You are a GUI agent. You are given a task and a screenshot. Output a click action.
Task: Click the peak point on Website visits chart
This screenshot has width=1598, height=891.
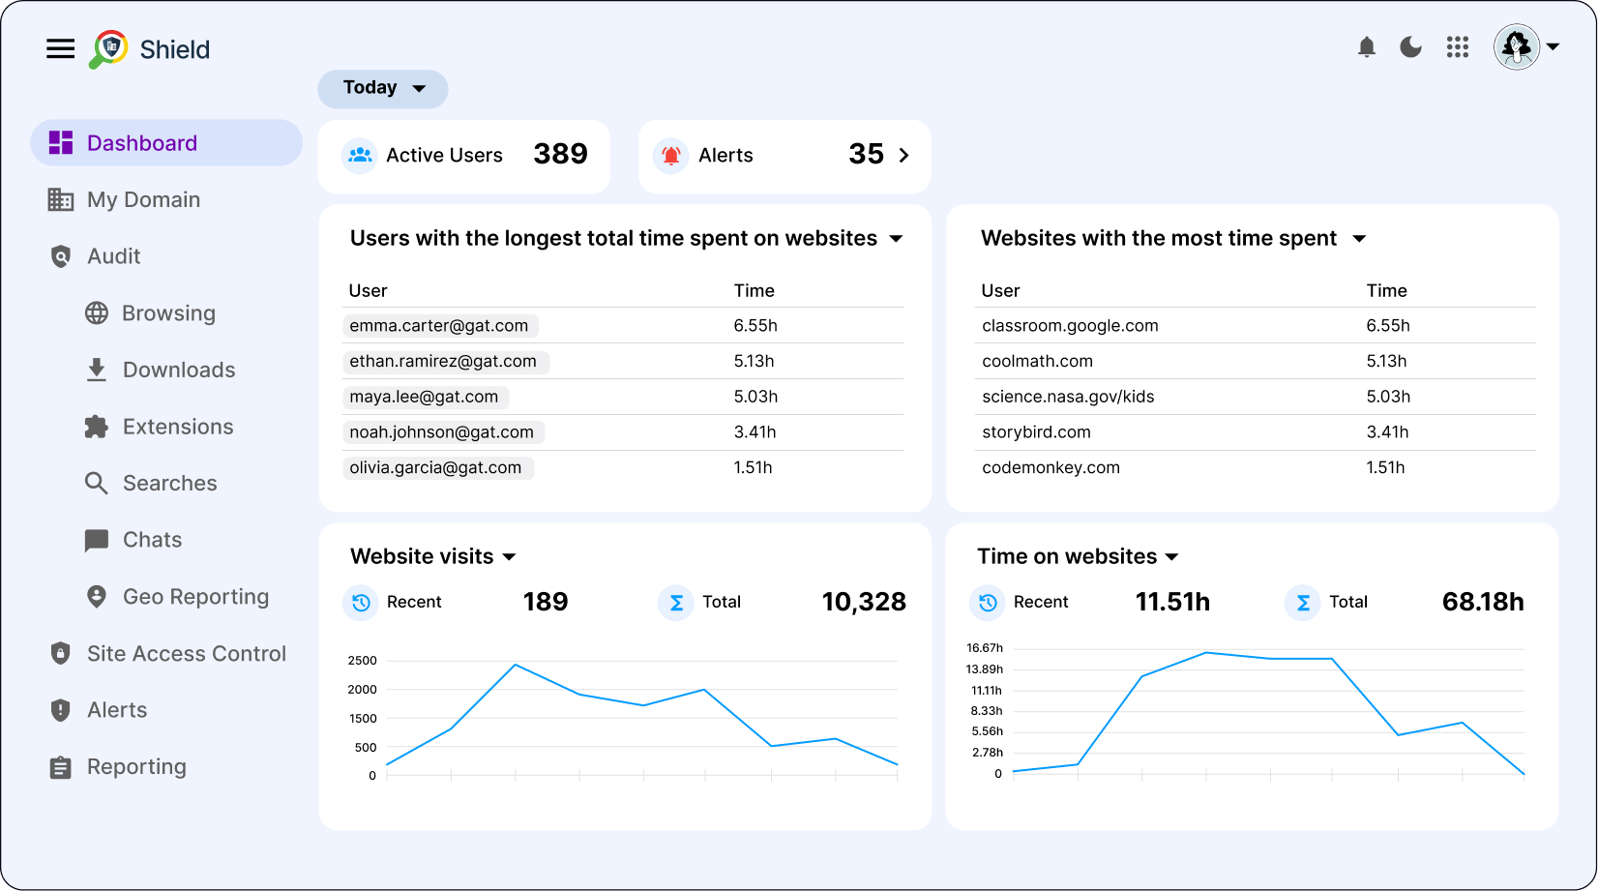516,665
